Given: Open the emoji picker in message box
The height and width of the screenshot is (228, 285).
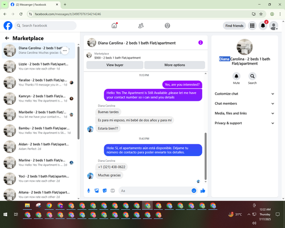Looking at the screenshot, I should coord(194,190).
